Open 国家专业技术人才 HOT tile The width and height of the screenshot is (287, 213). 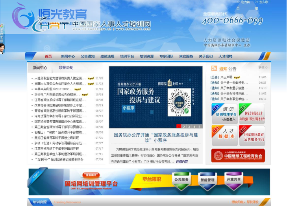[x=252, y=114]
